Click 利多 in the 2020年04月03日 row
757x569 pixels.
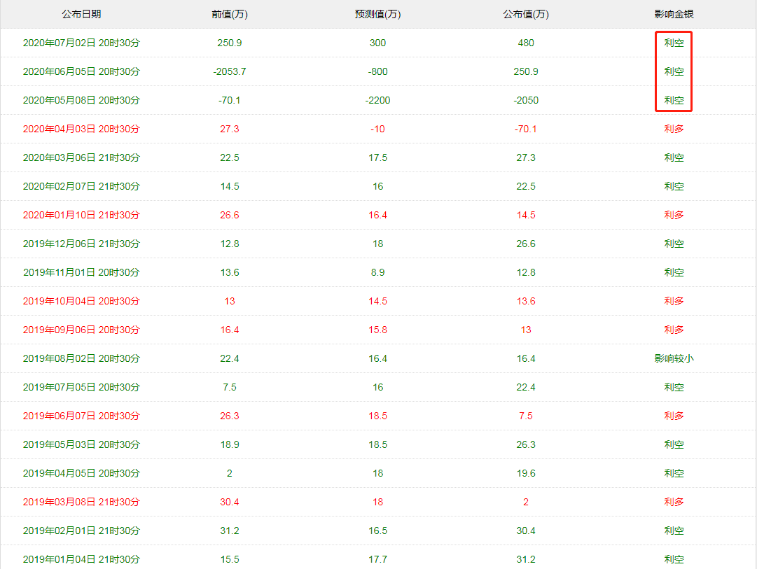tap(674, 129)
